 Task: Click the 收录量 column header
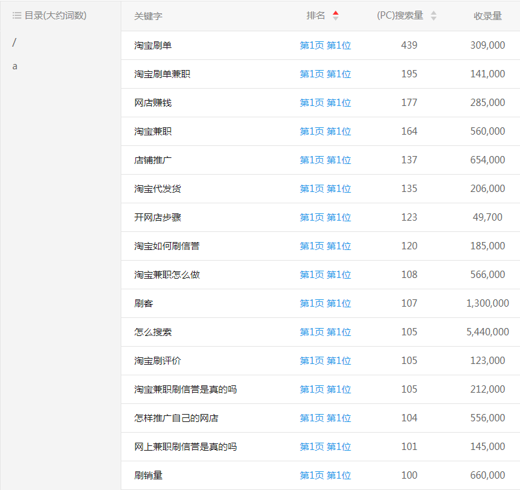tap(487, 15)
